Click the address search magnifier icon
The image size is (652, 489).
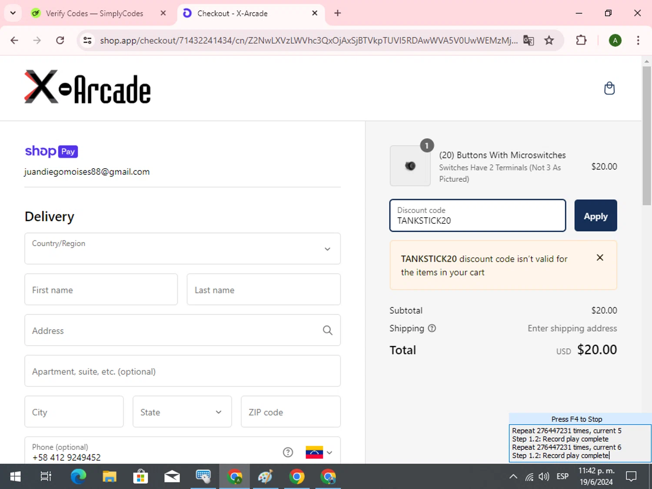coord(328,330)
